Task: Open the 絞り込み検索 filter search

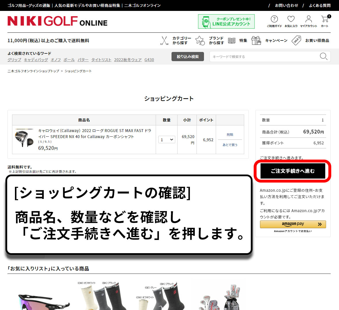Action: 188,57
